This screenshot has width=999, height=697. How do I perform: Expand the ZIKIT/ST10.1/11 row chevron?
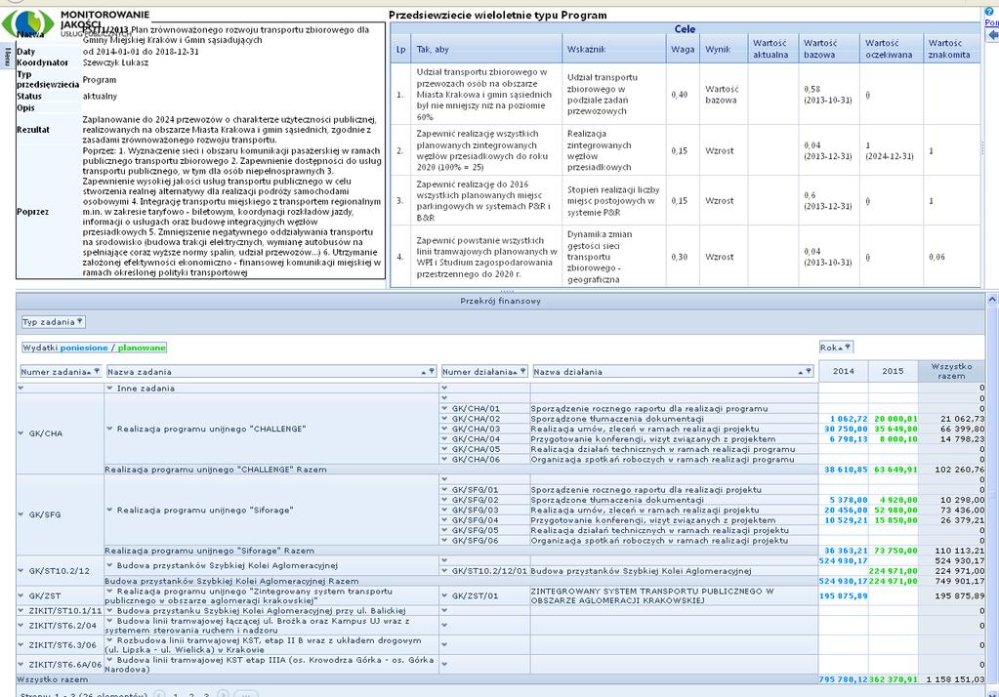[x=21, y=610]
